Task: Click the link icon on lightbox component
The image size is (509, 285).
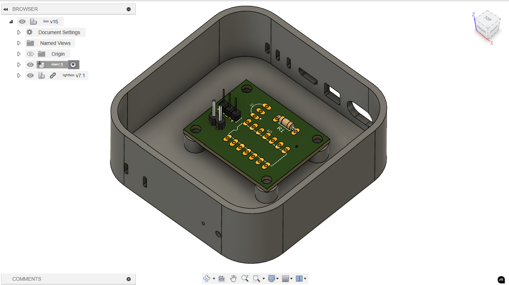Action: coord(53,75)
